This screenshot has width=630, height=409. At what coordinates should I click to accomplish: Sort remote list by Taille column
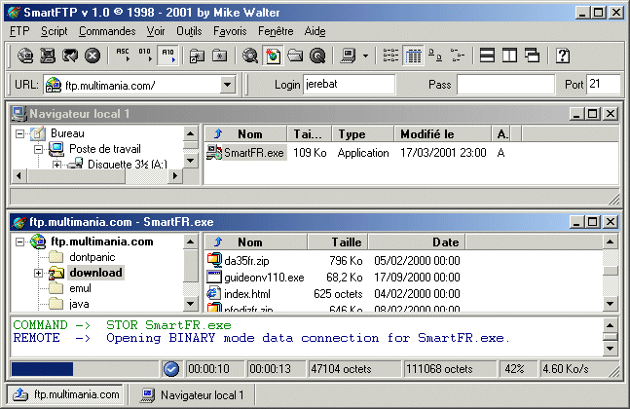[x=338, y=242]
